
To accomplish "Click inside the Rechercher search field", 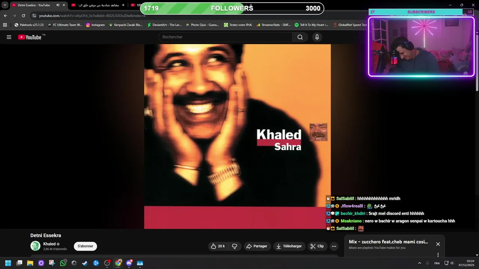I will click(x=225, y=37).
